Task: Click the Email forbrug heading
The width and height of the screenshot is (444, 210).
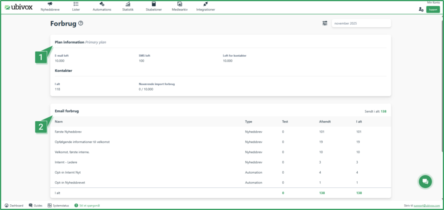Action: [66, 111]
